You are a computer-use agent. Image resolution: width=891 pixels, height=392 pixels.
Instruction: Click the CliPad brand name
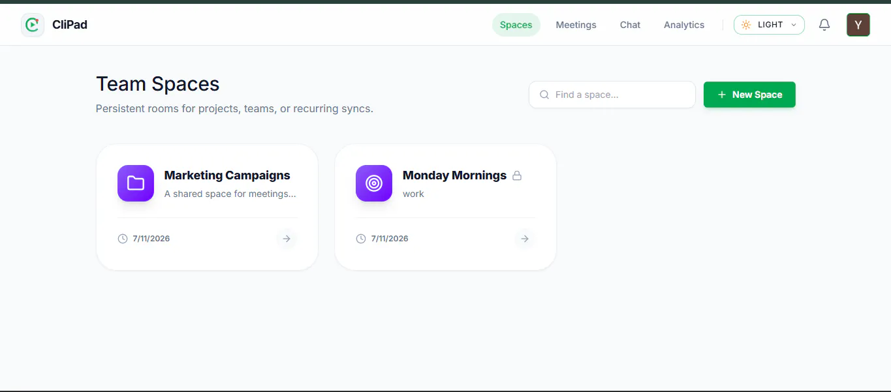(70, 25)
